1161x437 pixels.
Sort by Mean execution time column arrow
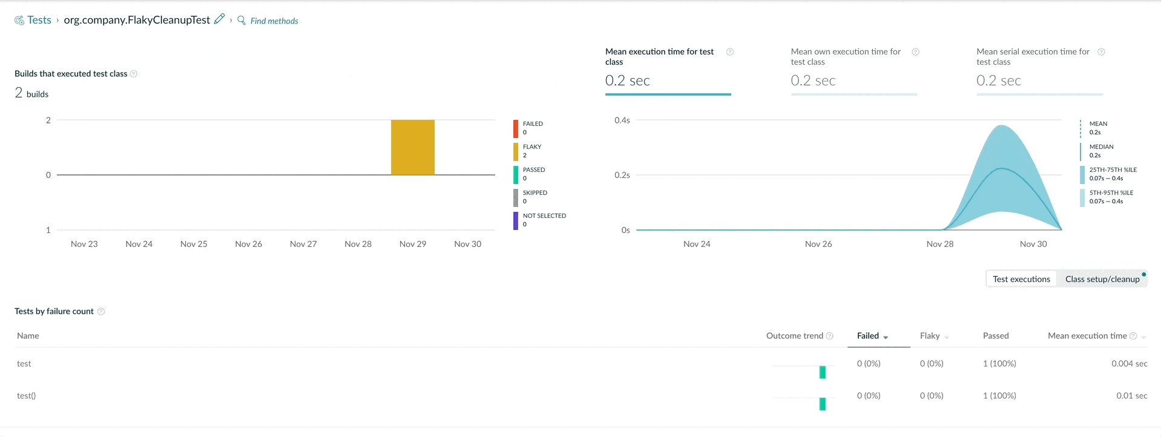point(1143,337)
